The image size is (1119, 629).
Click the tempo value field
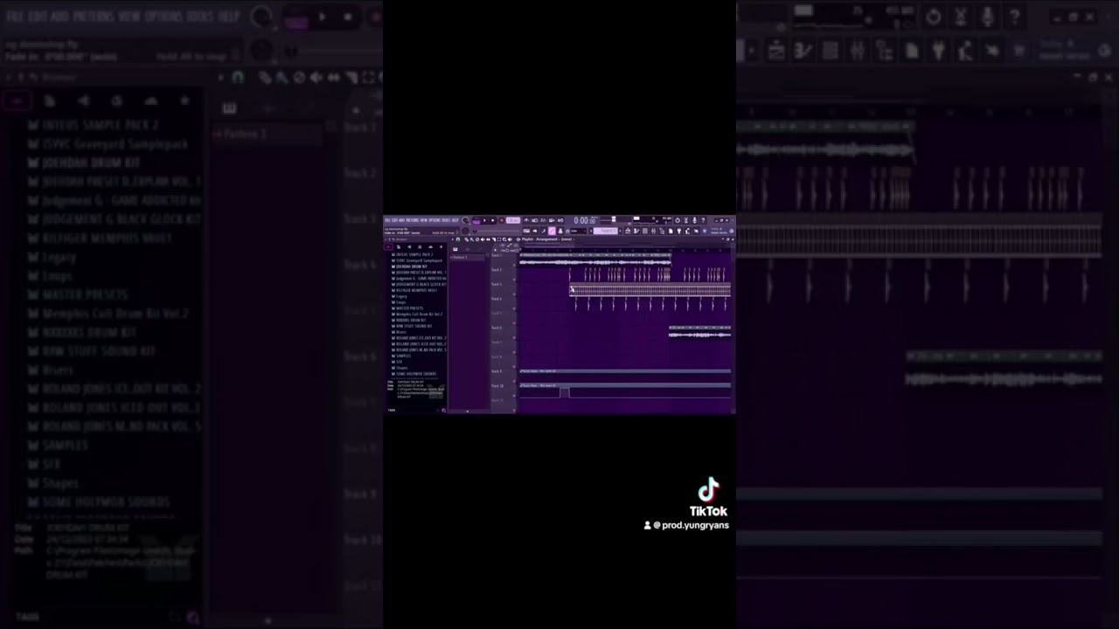pos(513,220)
